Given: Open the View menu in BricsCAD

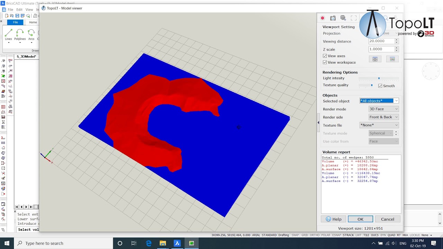Looking at the screenshot, I should (29, 10).
